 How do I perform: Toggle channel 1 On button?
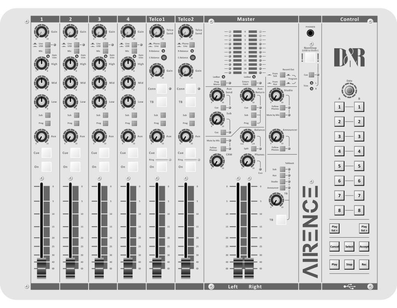coord(46,167)
